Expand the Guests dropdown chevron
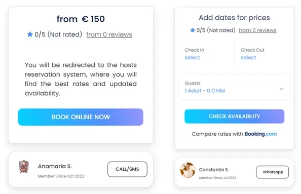 tap(281, 89)
